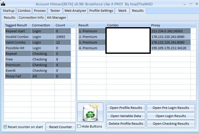Click Delete Profile Results button
199x134 pixels.
click(x=126, y=123)
